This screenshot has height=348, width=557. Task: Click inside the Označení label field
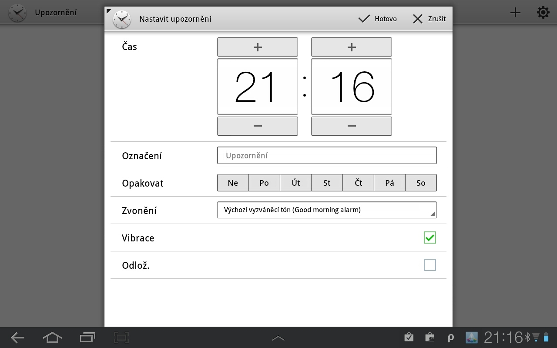327,155
